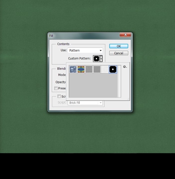The width and height of the screenshot is (175, 179).
Task: Select the plain gray texture pattern
Action: point(97,69)
